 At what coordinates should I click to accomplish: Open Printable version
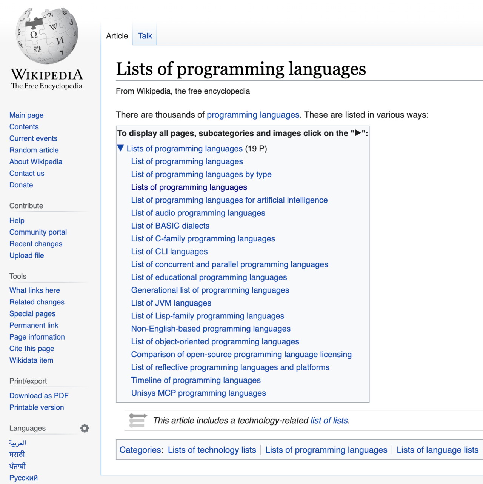[37, 407]
